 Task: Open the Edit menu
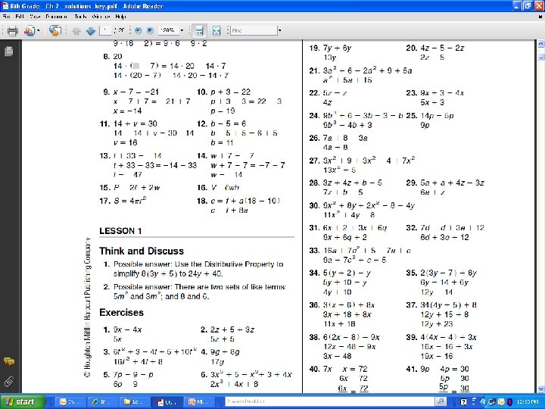[x=20, y=17]
